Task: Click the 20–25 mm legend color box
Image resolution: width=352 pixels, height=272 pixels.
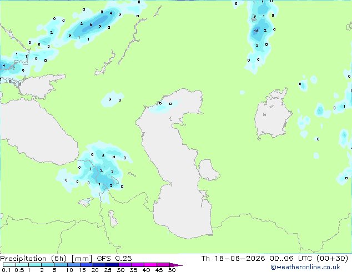Action: click(x=99, y=265)
